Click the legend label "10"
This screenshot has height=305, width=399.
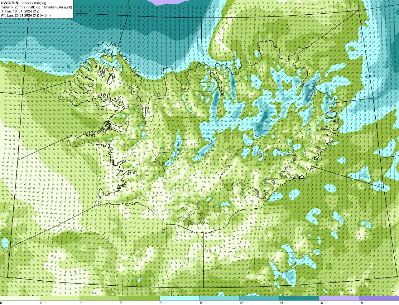(x=201, y=303)
